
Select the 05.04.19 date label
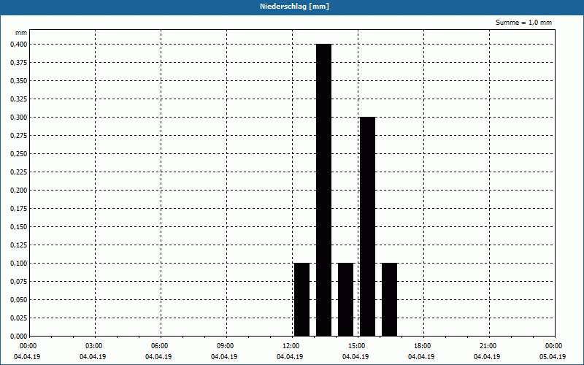[x=553, y=357]
